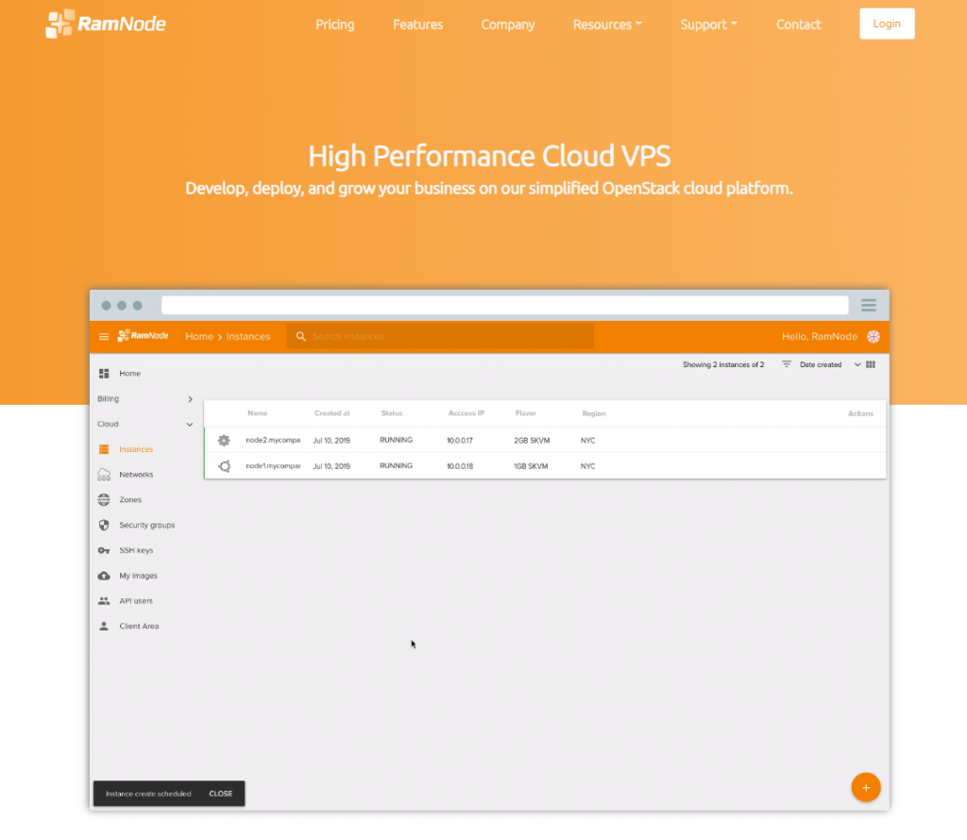Click the Created at column header

(x=331, y=413)
